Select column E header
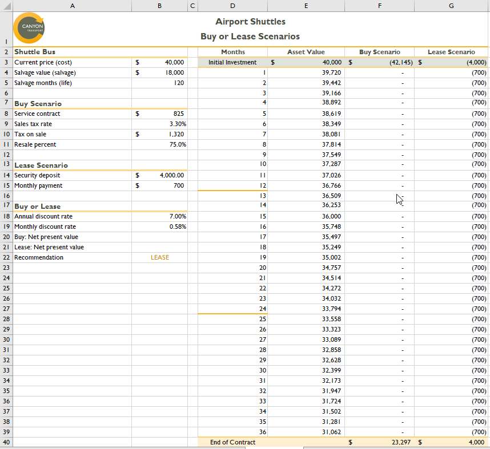This screenshot has height=449, width=490. pos(306,5)
